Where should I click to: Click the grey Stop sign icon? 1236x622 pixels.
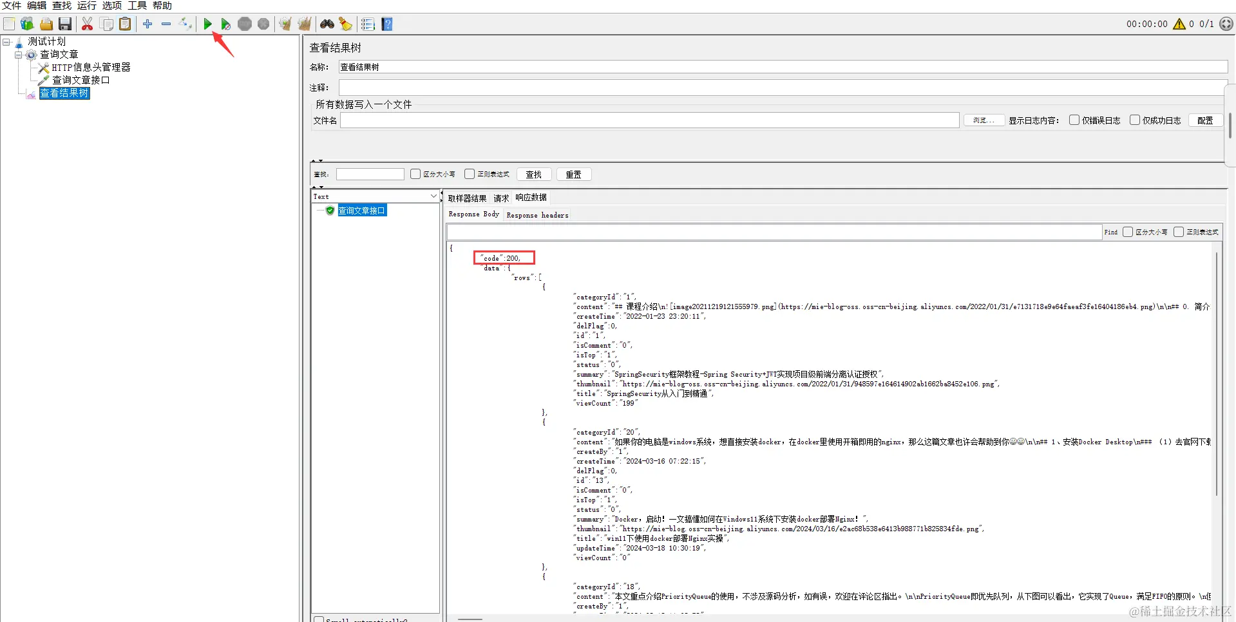coord(245,24)
